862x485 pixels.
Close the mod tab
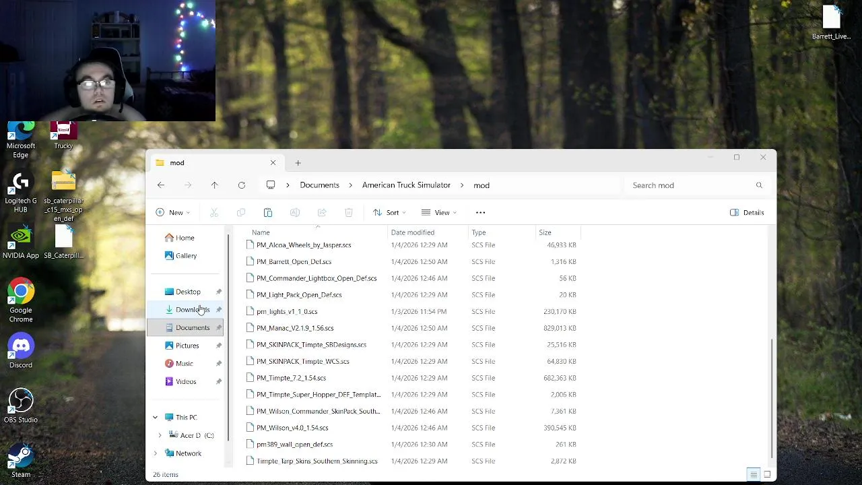[x=273, y=163]
